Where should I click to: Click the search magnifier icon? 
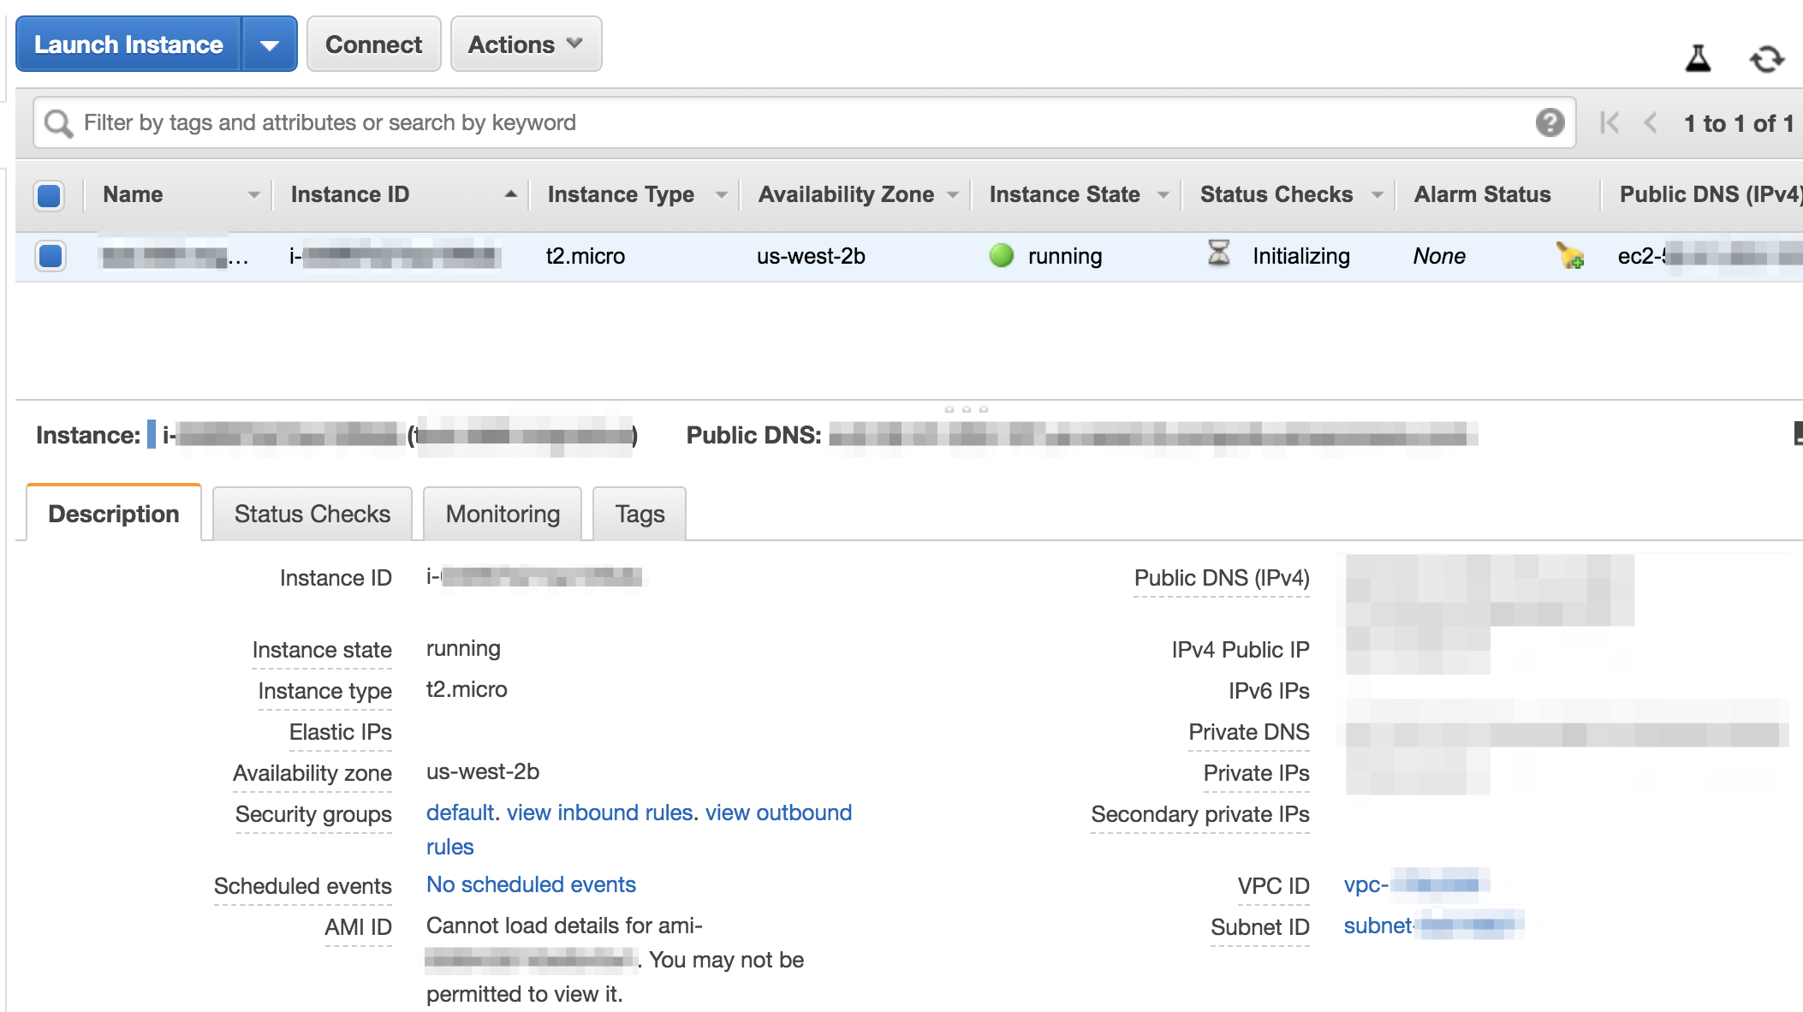[x=58, y=123]
